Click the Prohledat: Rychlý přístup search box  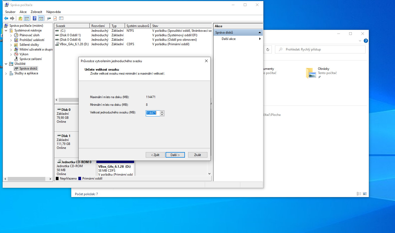[x=320, y=49]
